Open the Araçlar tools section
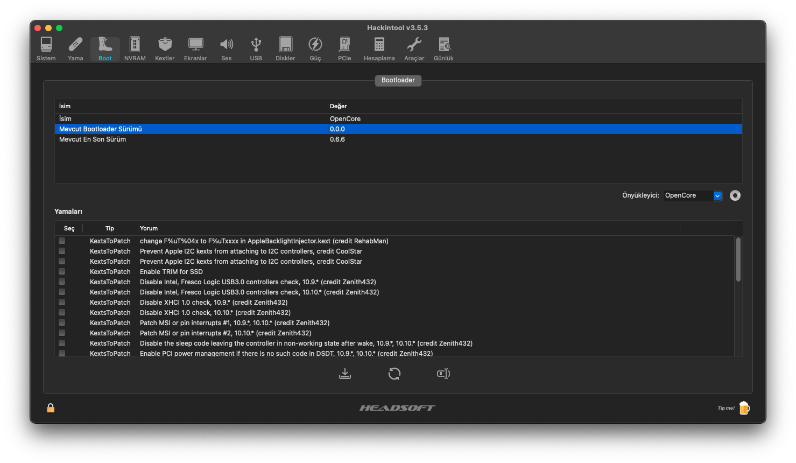 point(414,49)
